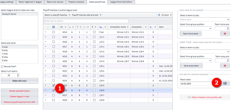This screenshot has height=110, width=231.
Task: Expand the row for match 4014
Action: pyautogui.click(x=46, y=32)
